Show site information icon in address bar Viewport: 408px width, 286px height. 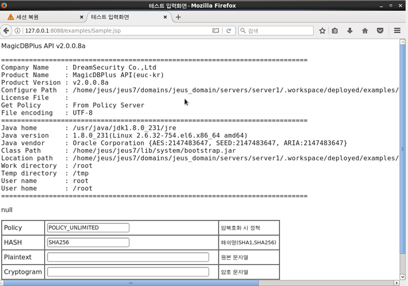click(x=18, y=31)
